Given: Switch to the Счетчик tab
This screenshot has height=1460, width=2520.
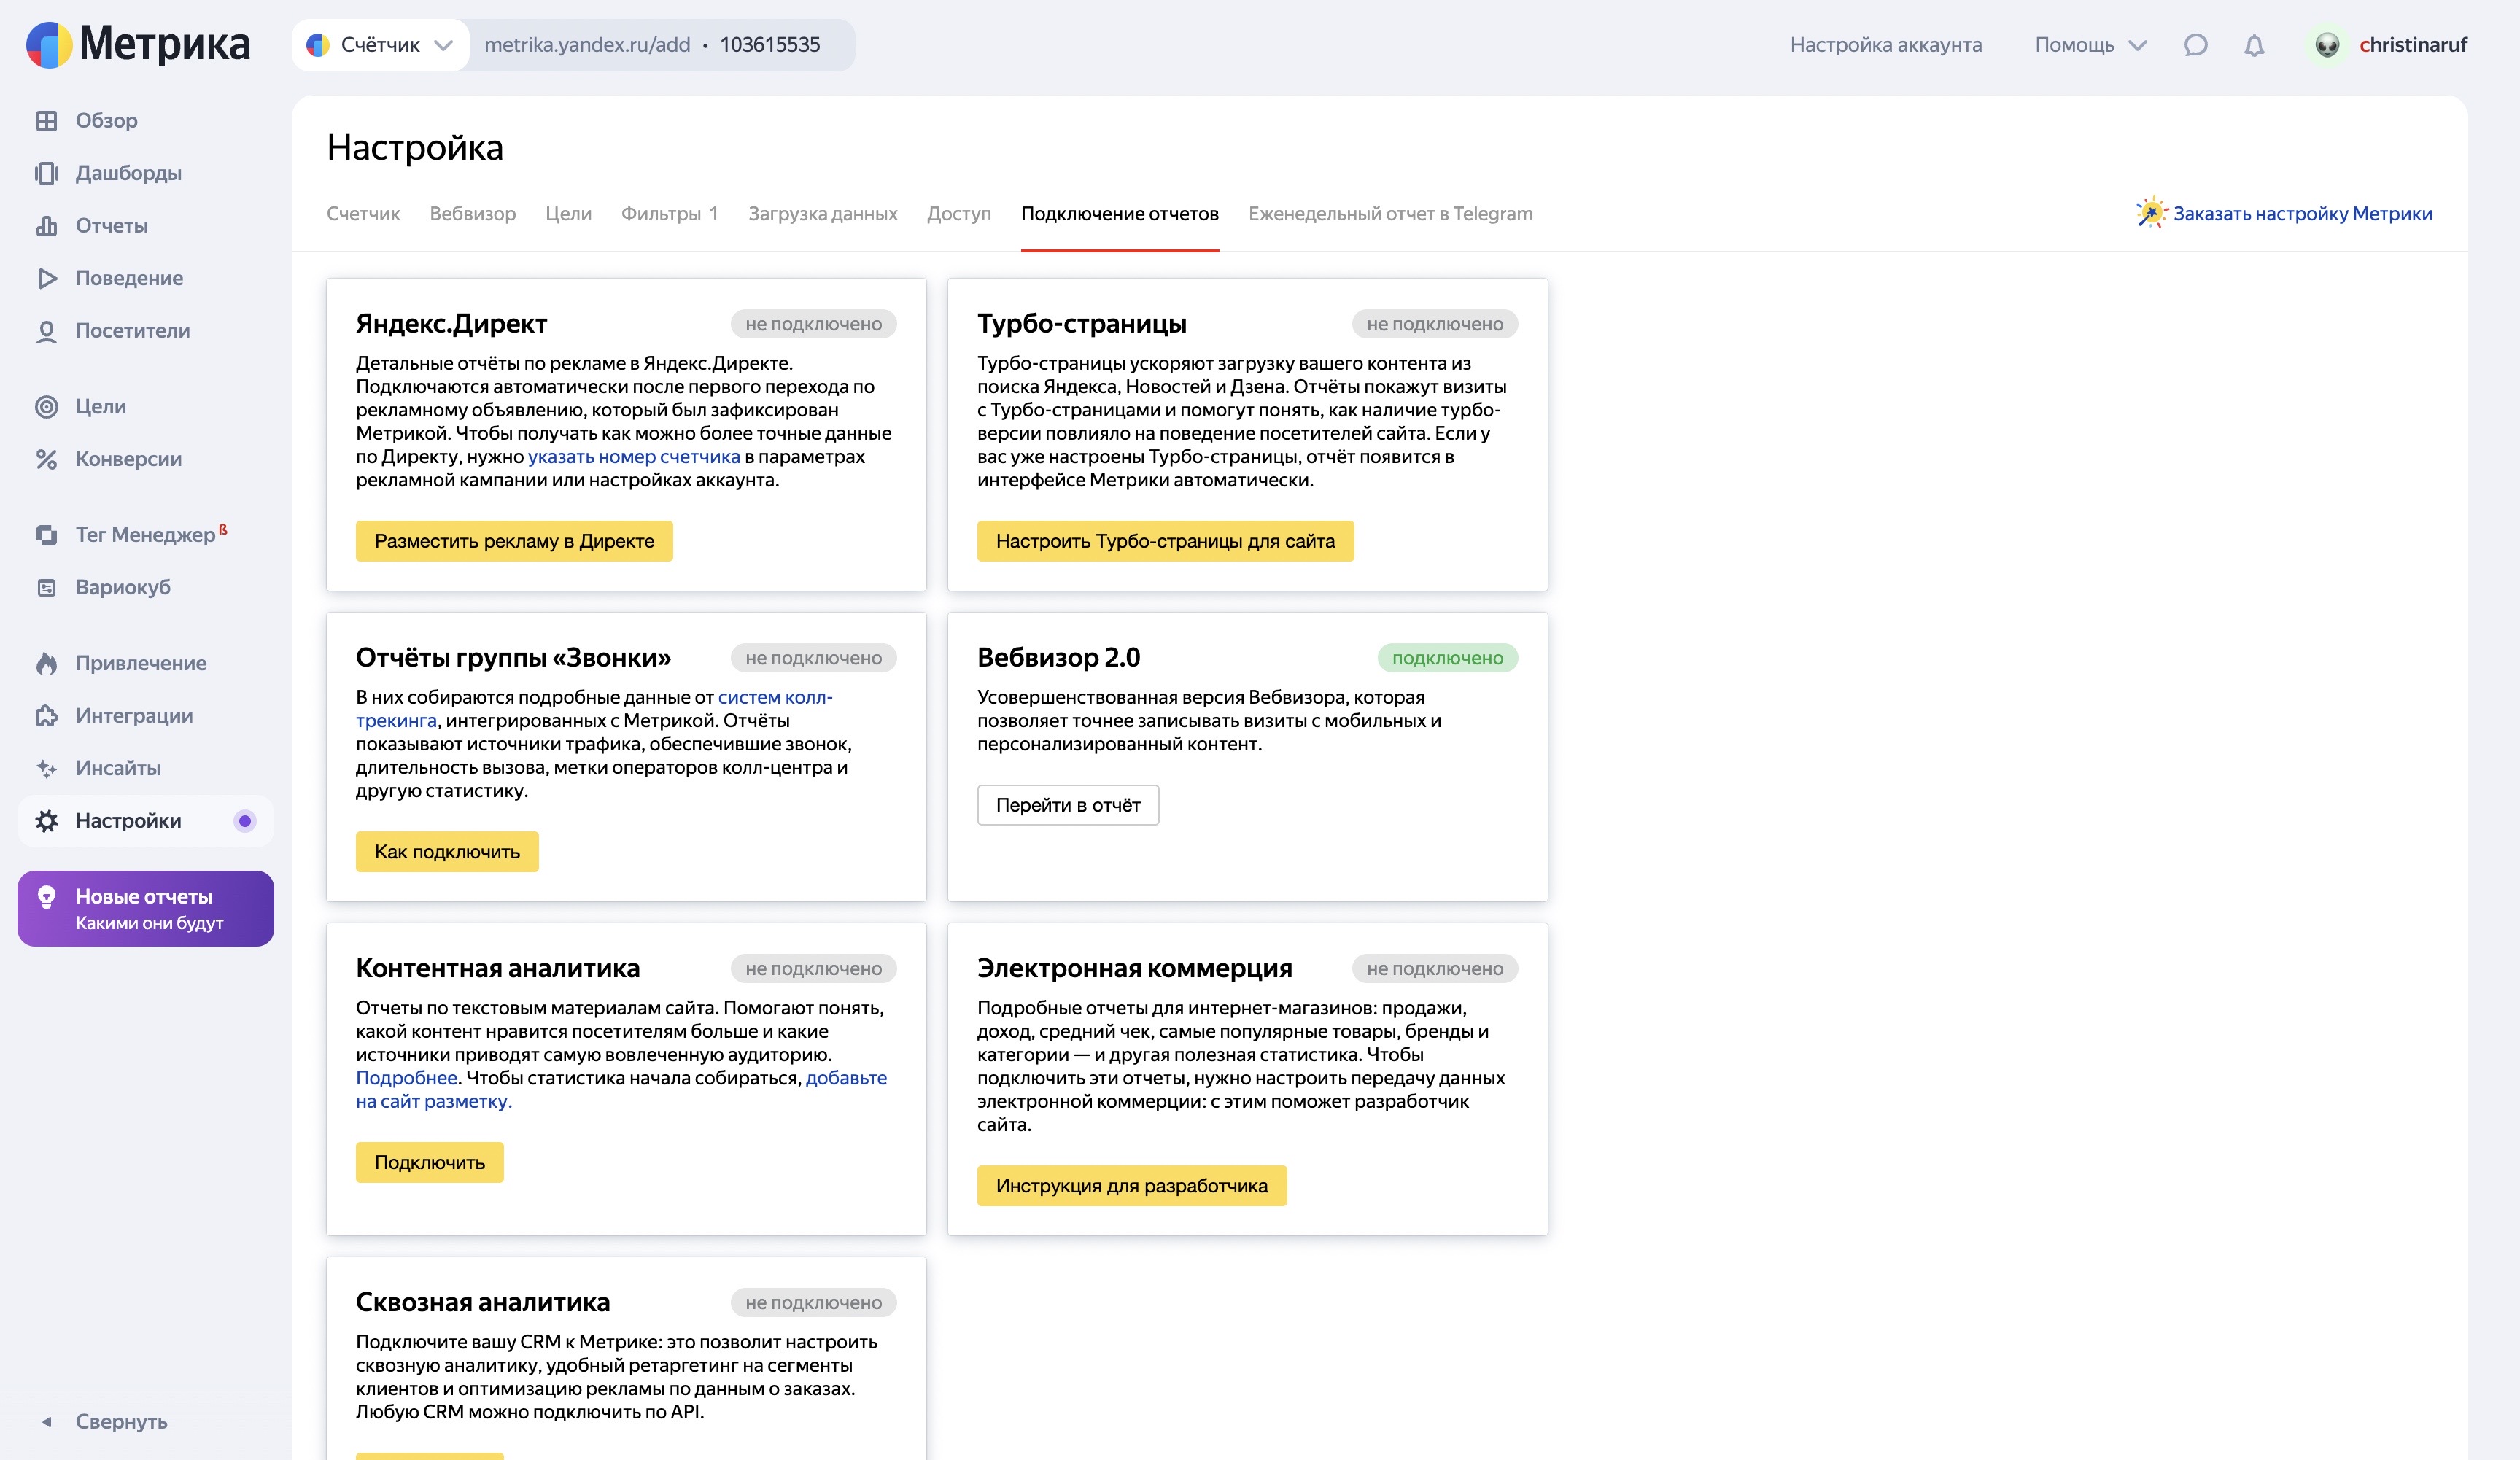Looking at the screenshot, I should point(363,213).
